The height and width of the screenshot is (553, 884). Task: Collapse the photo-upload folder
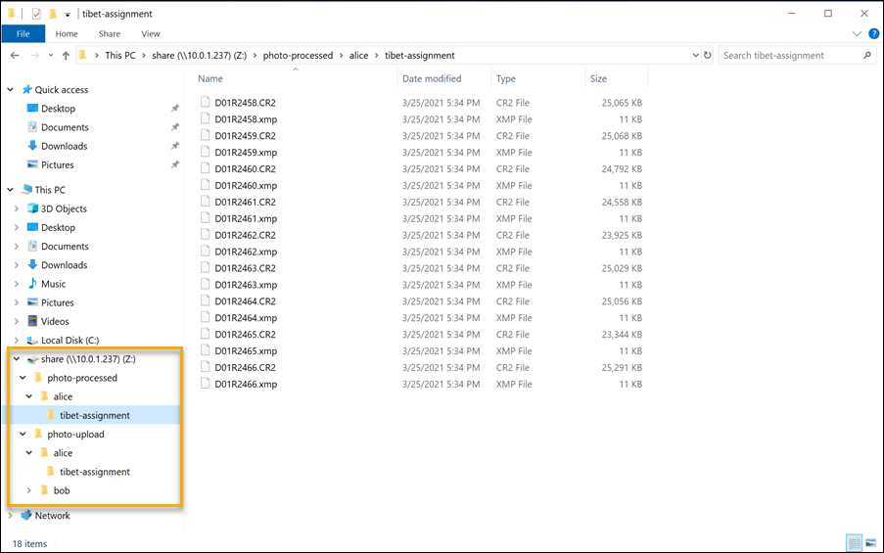click(23, 434)
